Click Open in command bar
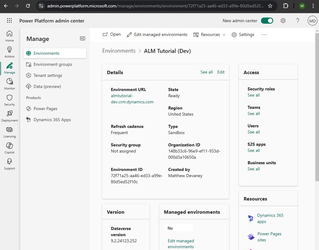This screenshot has height=250, width=319. click(111, 34)
